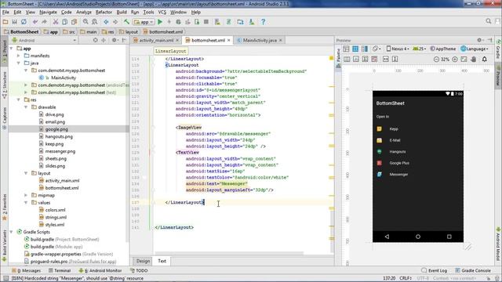
Task: Click the Redo arrow icon
Action: point(44,22)
